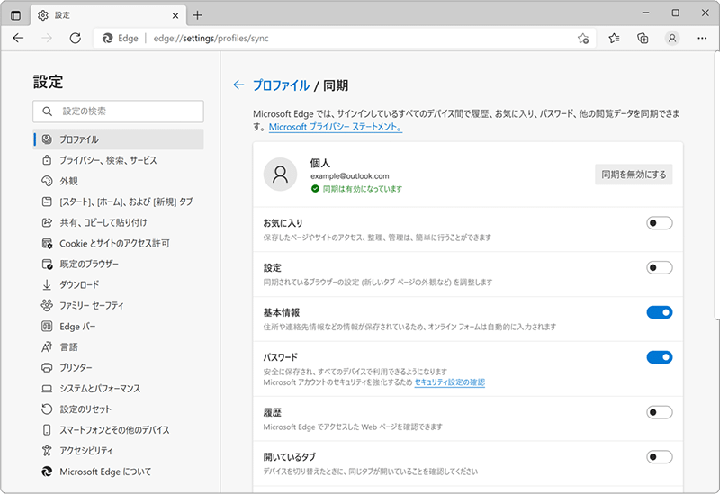Add this page to favorites star icon
This screenshot has width=720, height=494.
click(583, 39)
